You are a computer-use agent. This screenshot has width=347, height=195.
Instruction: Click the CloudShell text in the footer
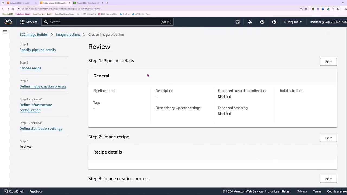[16, 191]
